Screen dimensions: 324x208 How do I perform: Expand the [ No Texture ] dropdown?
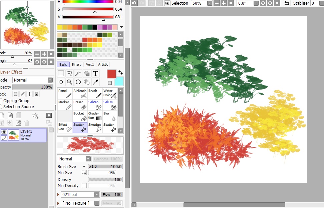97,203
